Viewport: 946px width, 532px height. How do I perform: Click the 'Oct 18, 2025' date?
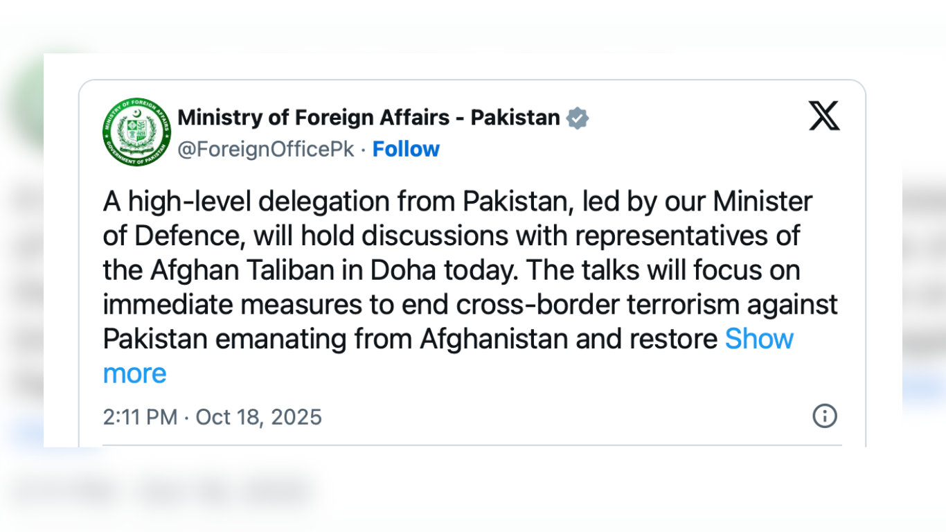pos(258,417)
